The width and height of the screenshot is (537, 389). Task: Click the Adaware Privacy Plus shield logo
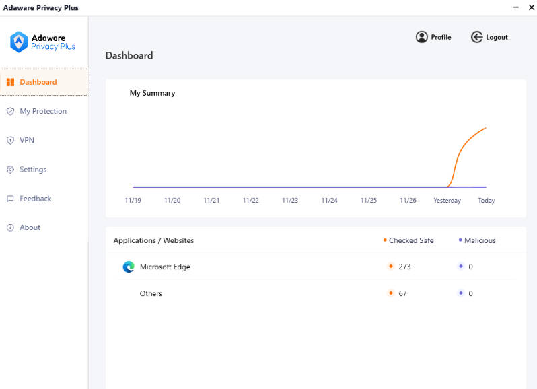[x=19, y=42]
